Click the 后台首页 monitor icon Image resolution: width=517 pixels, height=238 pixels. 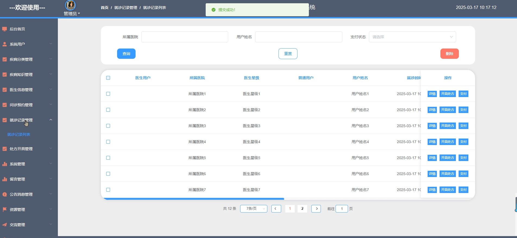[5, 29]
